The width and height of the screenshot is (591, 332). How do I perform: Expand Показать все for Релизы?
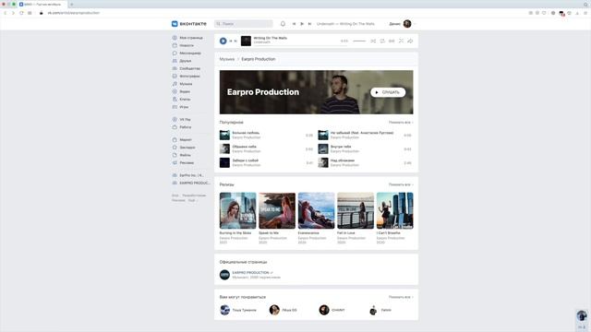point(401,184)
